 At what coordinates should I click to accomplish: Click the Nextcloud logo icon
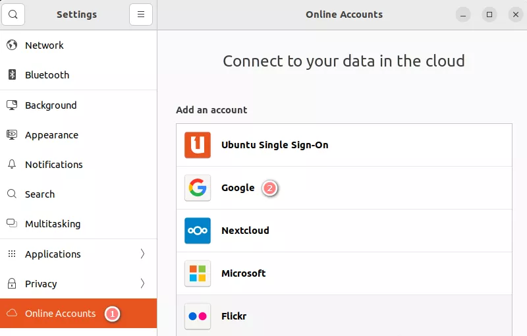point(198,231)
